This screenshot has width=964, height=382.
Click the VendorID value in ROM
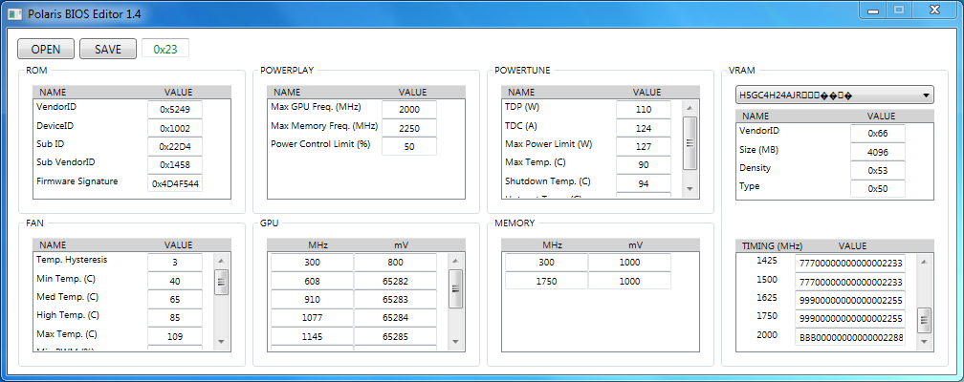tap(174, 109)
